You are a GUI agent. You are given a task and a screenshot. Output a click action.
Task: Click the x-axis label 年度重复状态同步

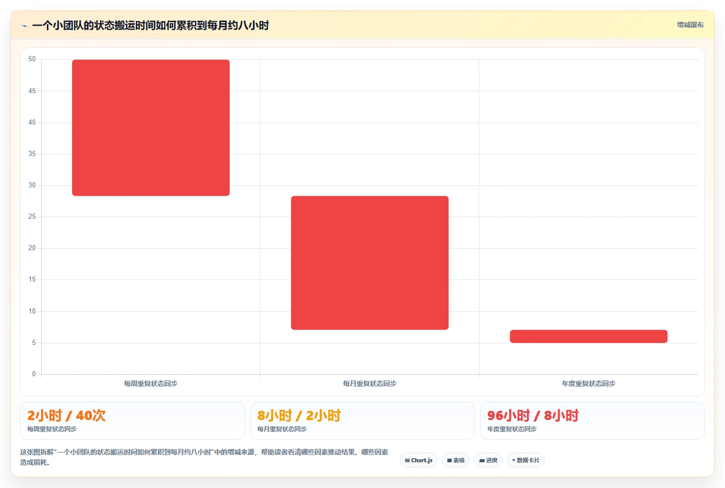pyautogui.click(x=589, y=384)
